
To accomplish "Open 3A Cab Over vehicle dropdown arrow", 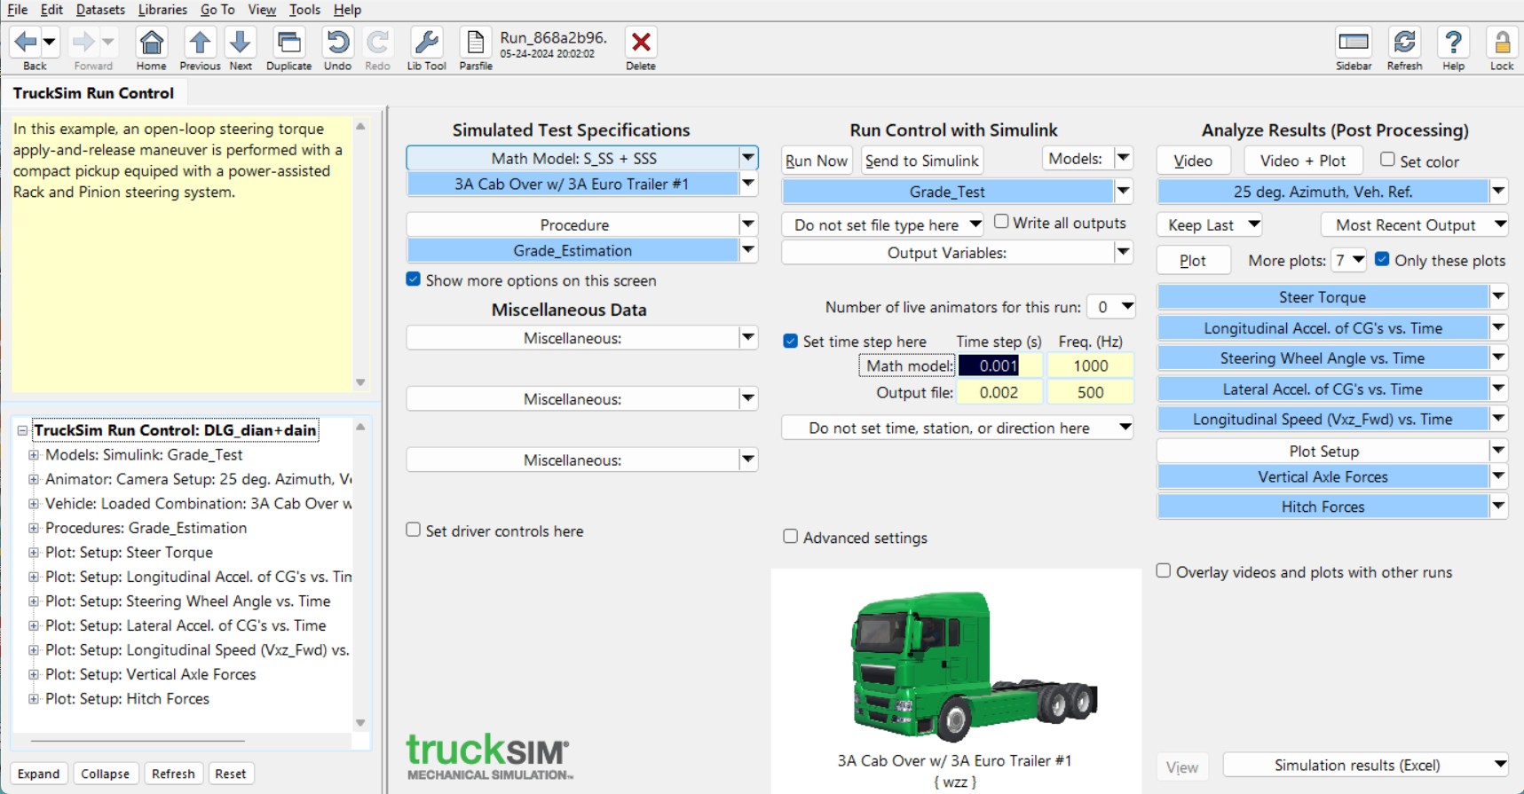I will pos(748,184).
